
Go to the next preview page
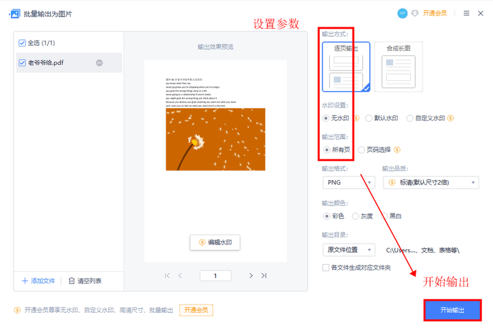[251, 276]
